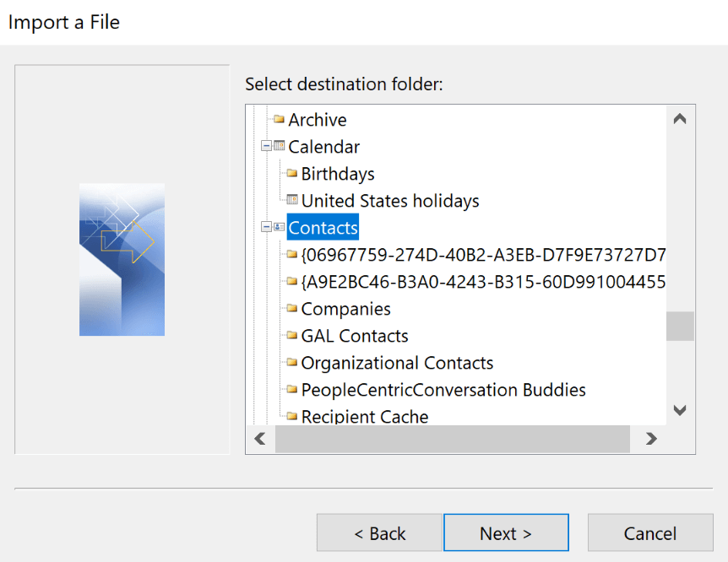Screen dimensions: 728x562
Task: Click the Organizational Contacts folder icon
Action: (x=292, y=363)
